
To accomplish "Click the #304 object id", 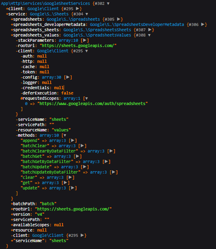I will [78, 14].
